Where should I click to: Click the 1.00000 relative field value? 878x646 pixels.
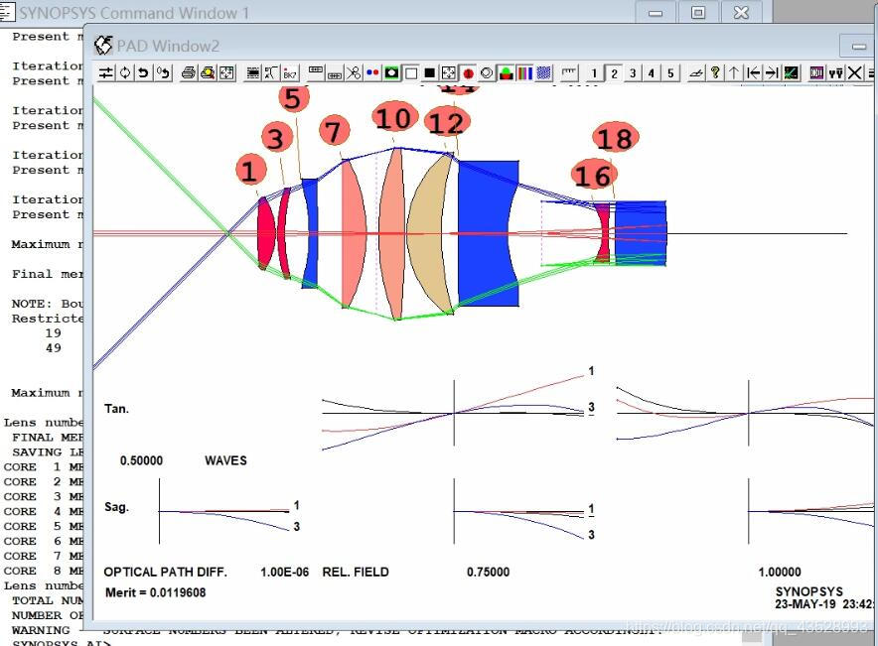tap(780, 573)
